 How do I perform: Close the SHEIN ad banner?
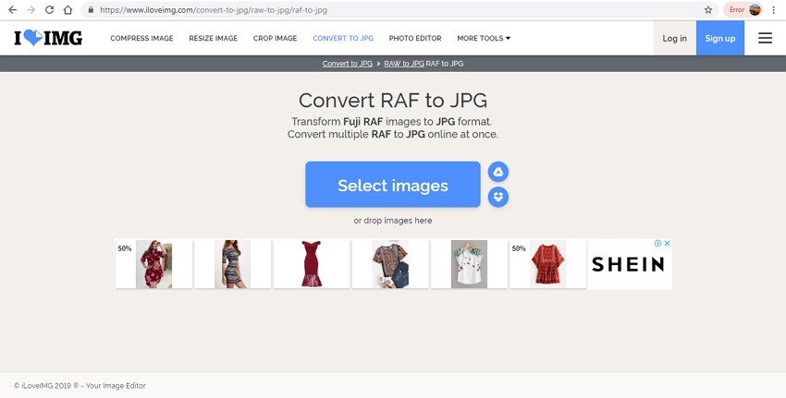[667, 244]
